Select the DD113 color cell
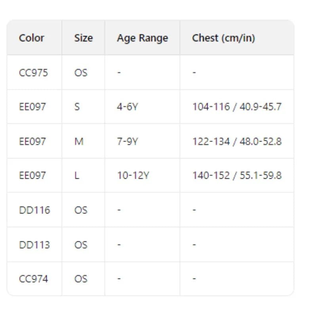317x317 pixels. 34,244
